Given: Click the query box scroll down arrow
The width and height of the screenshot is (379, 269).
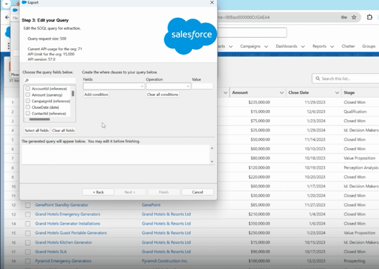Looking at the screenshot, I should pyautogui.click(x=212, y=162).
